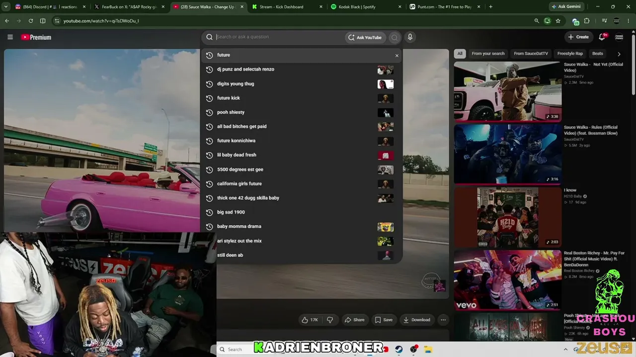The image size is (636, 357).
Task: Click the Create button
Action: tap(579, 37)
